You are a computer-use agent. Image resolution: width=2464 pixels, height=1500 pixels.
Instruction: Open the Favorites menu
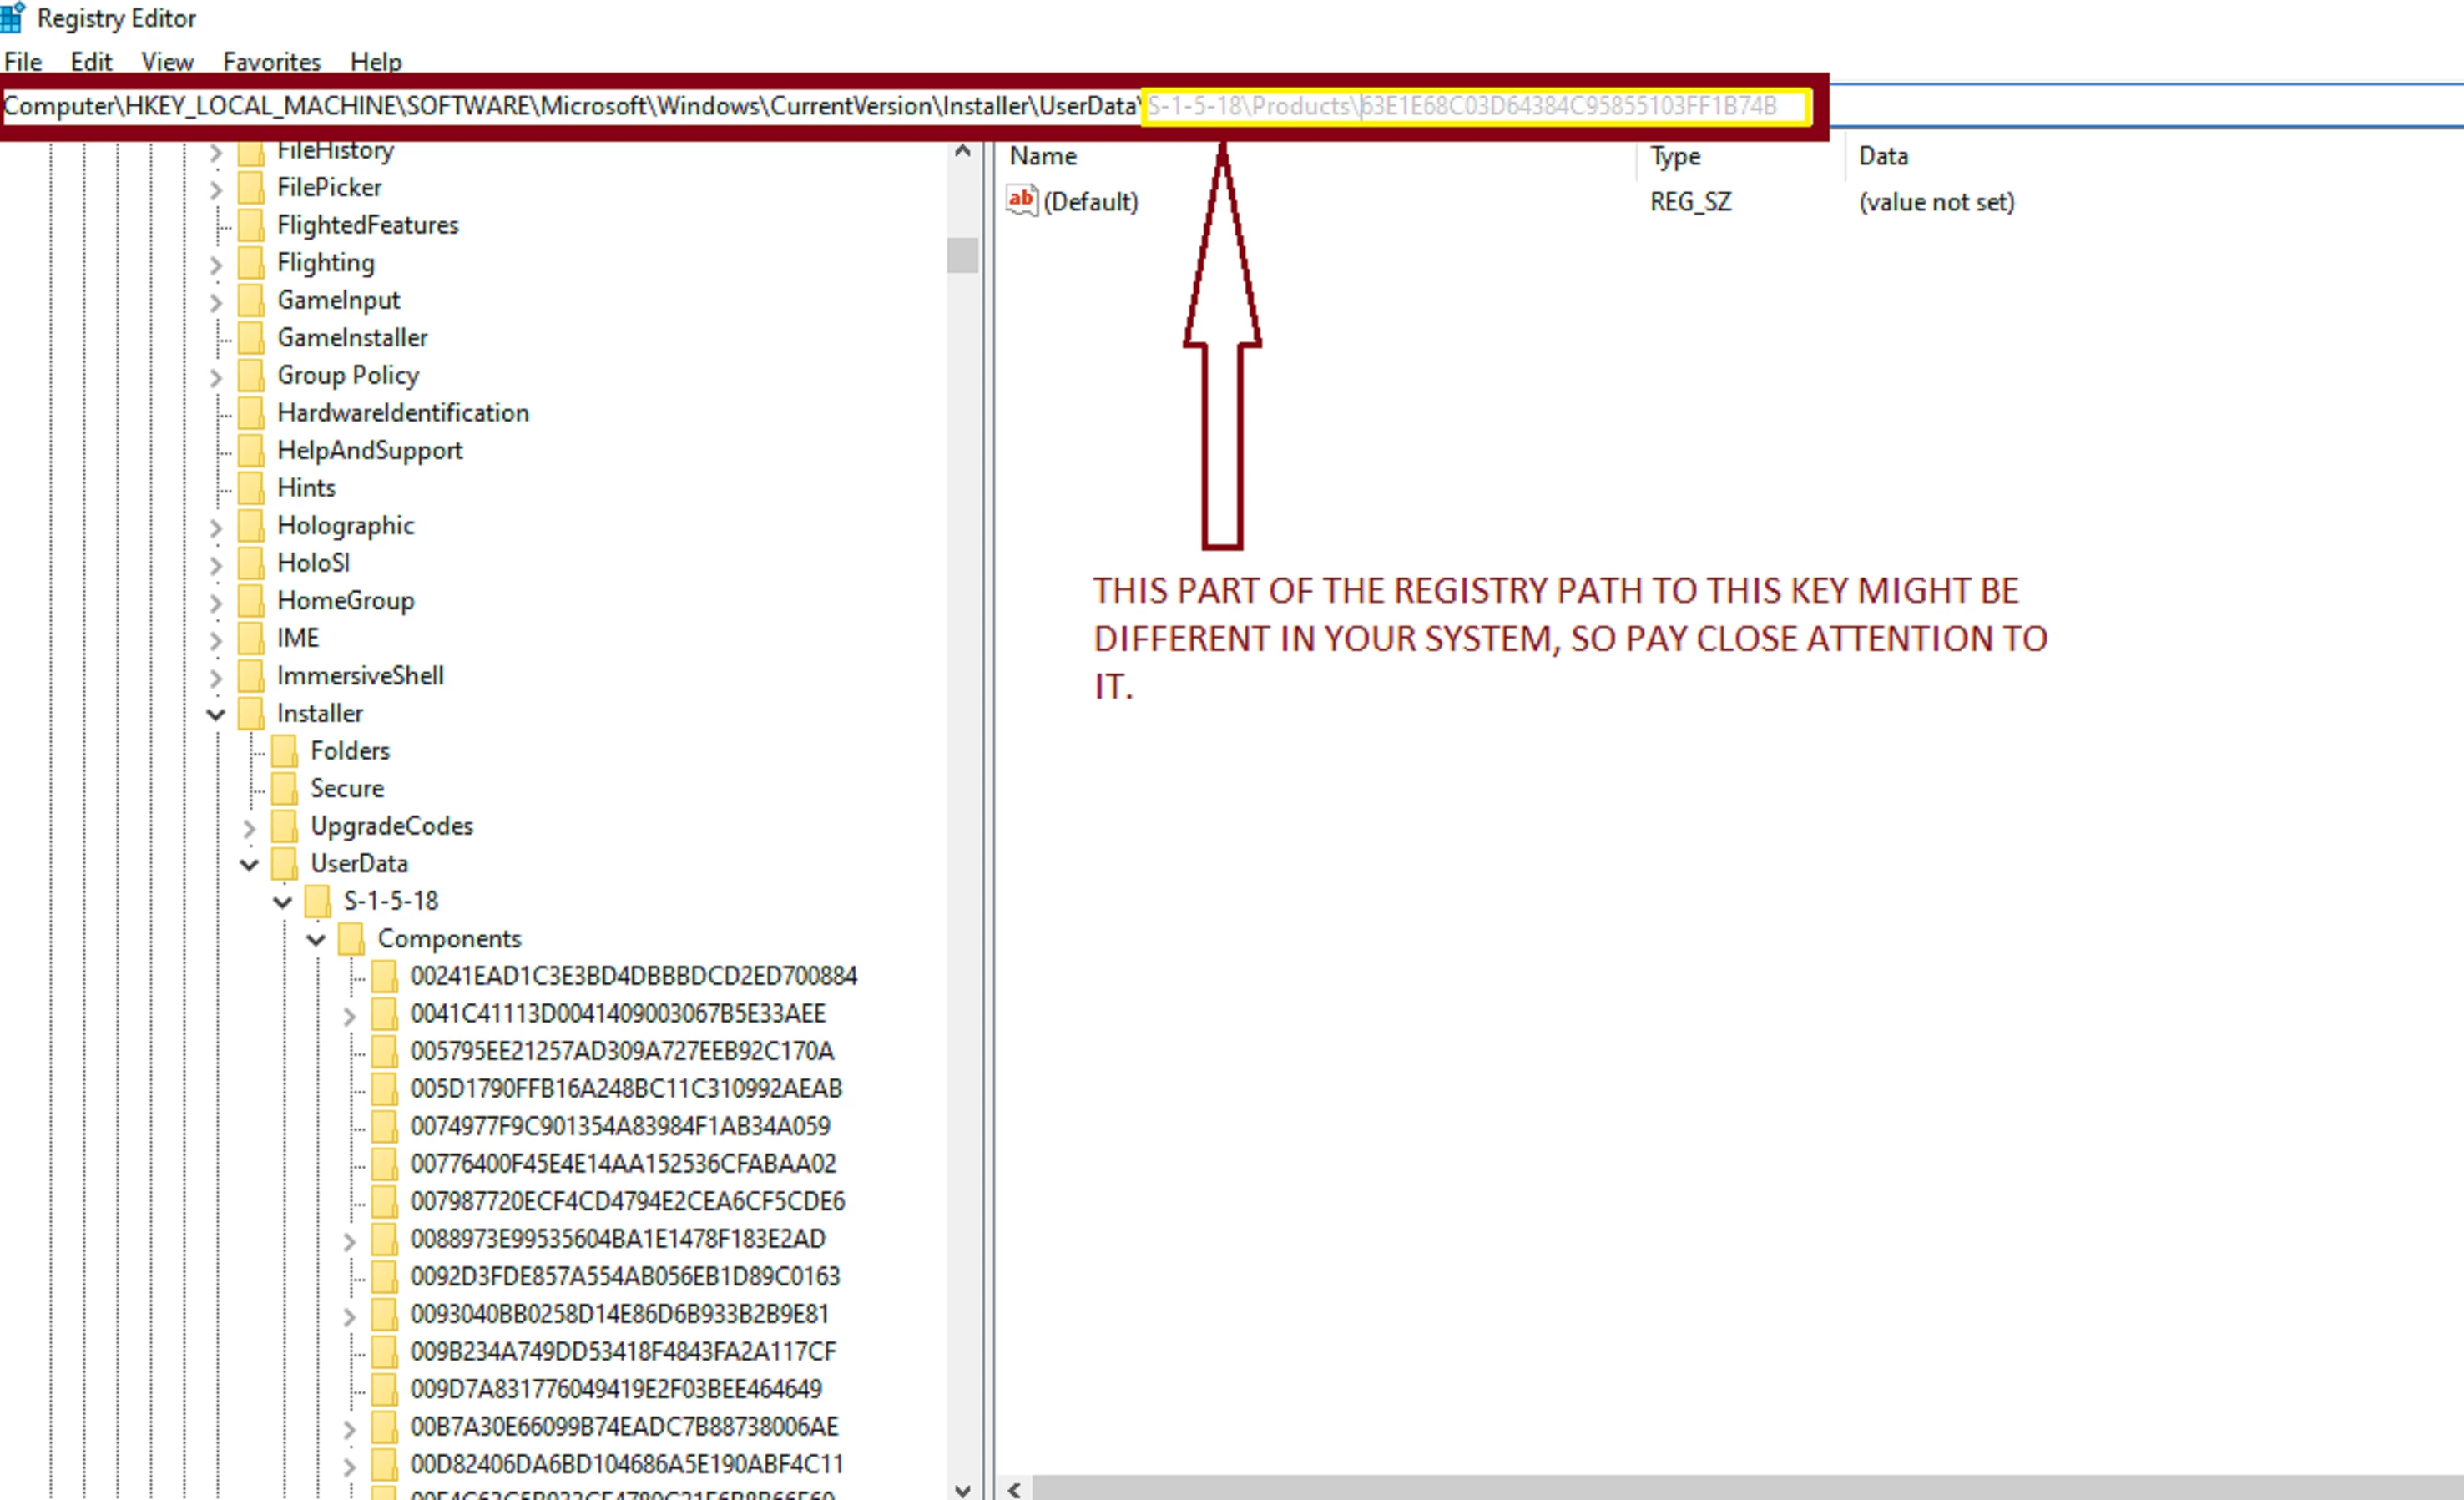(271, 62)
